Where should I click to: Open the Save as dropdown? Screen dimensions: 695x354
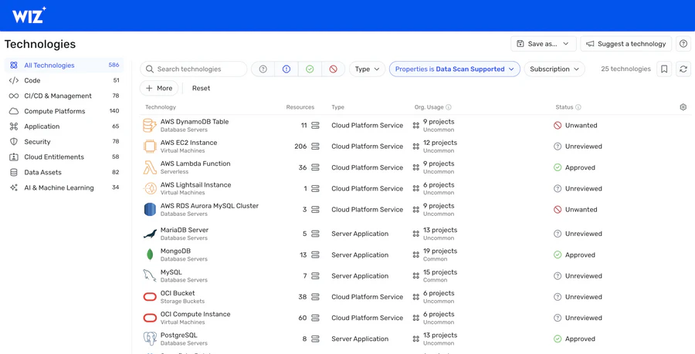tap(544, 44)
